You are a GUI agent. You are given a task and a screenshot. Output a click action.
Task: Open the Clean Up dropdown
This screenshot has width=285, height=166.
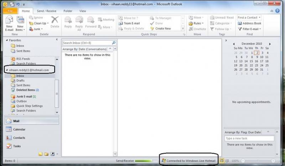tap(39, 23)
